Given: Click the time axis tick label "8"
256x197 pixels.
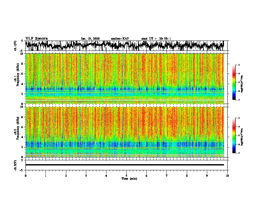Looking at the screenshot, I should [x=187, y=176].
